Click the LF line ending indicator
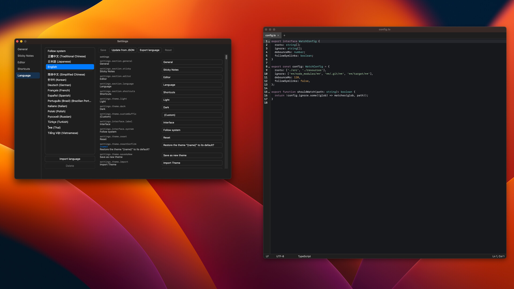 [267, 256]
